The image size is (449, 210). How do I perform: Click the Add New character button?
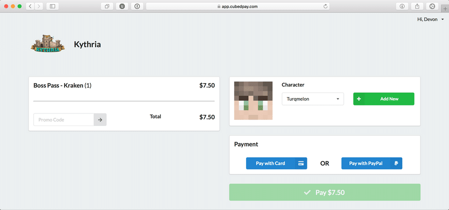pyautogui.click(x=384, y=99)
